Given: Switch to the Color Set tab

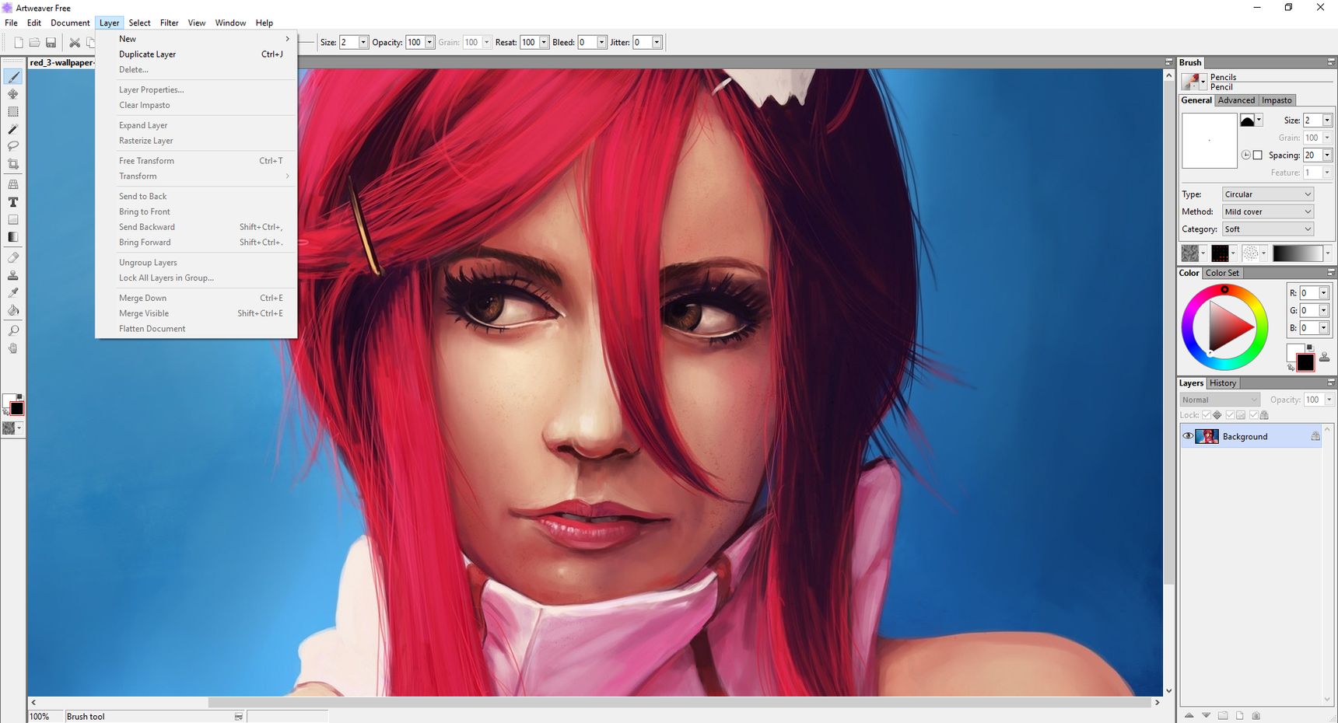Looking at the screenshot, I should click(x=1222, y=273).
